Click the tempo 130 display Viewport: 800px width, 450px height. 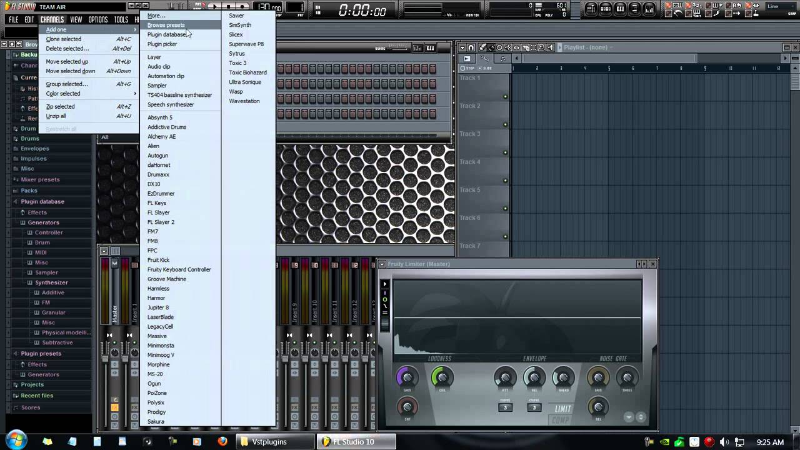(269, 7)
